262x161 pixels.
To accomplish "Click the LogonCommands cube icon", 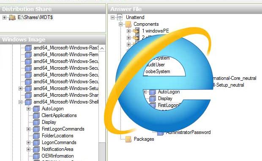I will coord(36,142).
